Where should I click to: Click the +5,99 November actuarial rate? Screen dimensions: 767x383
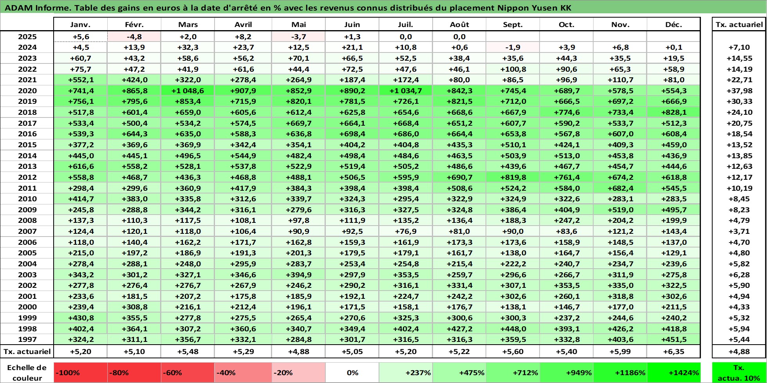[x=620, y=351]
